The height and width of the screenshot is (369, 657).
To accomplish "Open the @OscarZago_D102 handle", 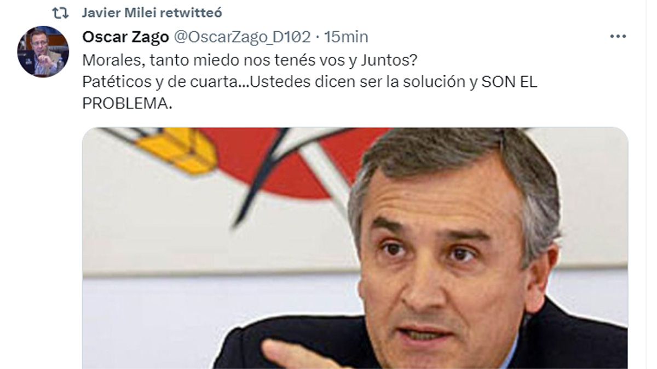I will 242,37.
